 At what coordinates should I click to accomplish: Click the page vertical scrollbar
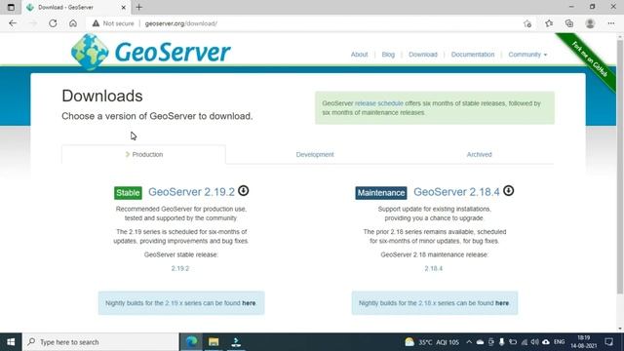tap(620, 167)
